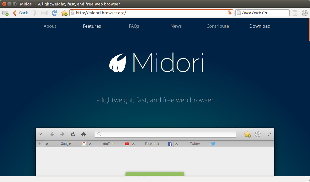310x182 pixels.
Task: Click the Google favicon on its tab
Action: [x=84, y=144]
